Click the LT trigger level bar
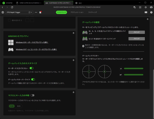Viewport: 154px width, 119px height. (x=134, y=68)
